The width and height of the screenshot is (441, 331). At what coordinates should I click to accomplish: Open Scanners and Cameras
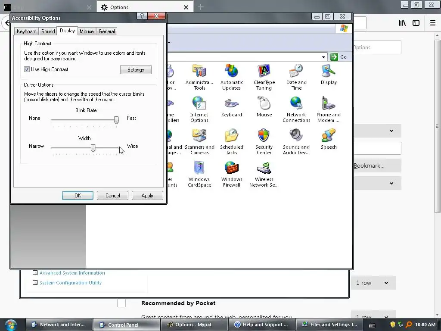pyautogui.click(x=199, y=141)
